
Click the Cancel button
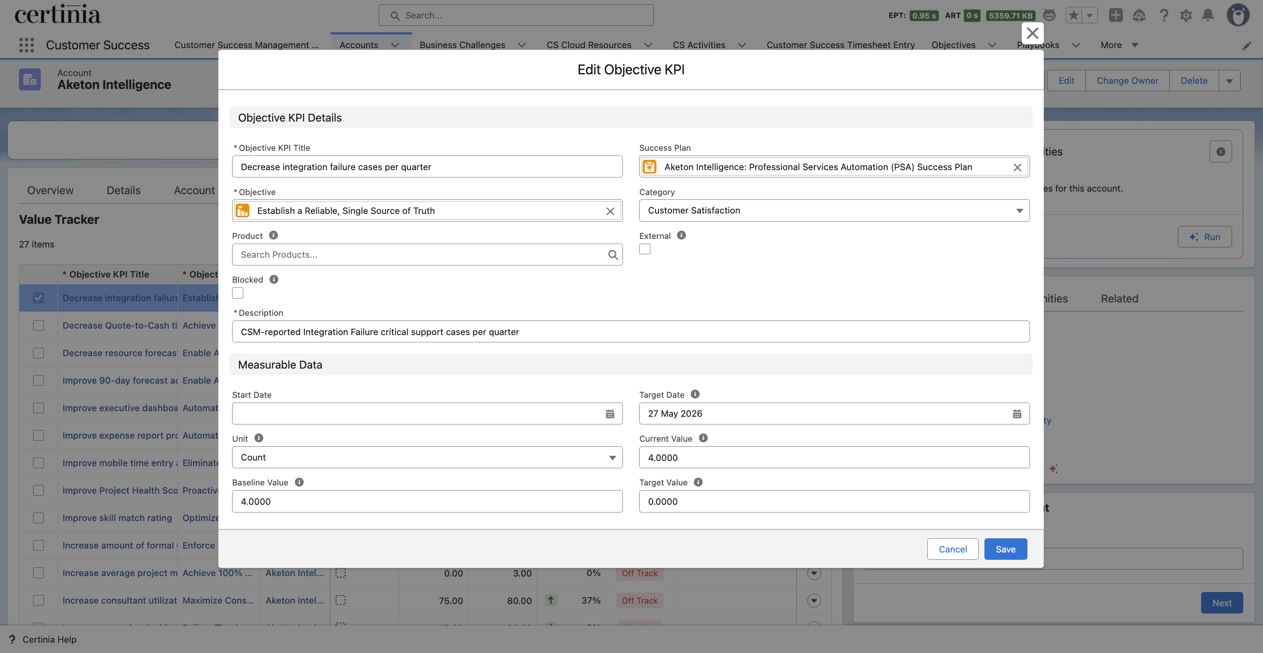point(953,549)
